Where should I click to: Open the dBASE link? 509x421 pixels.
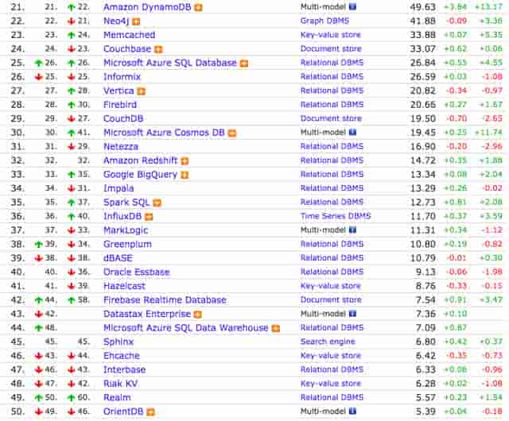[119, 258]
